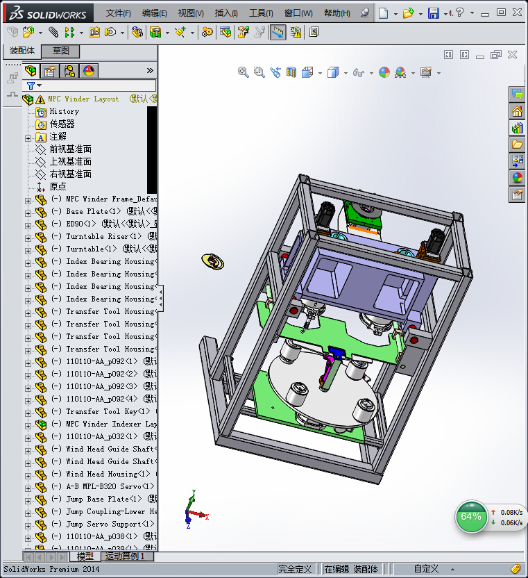This screenshot has width=528, height=578.
Task: Expand the 注解 annotations node
Action: point(28,139)
